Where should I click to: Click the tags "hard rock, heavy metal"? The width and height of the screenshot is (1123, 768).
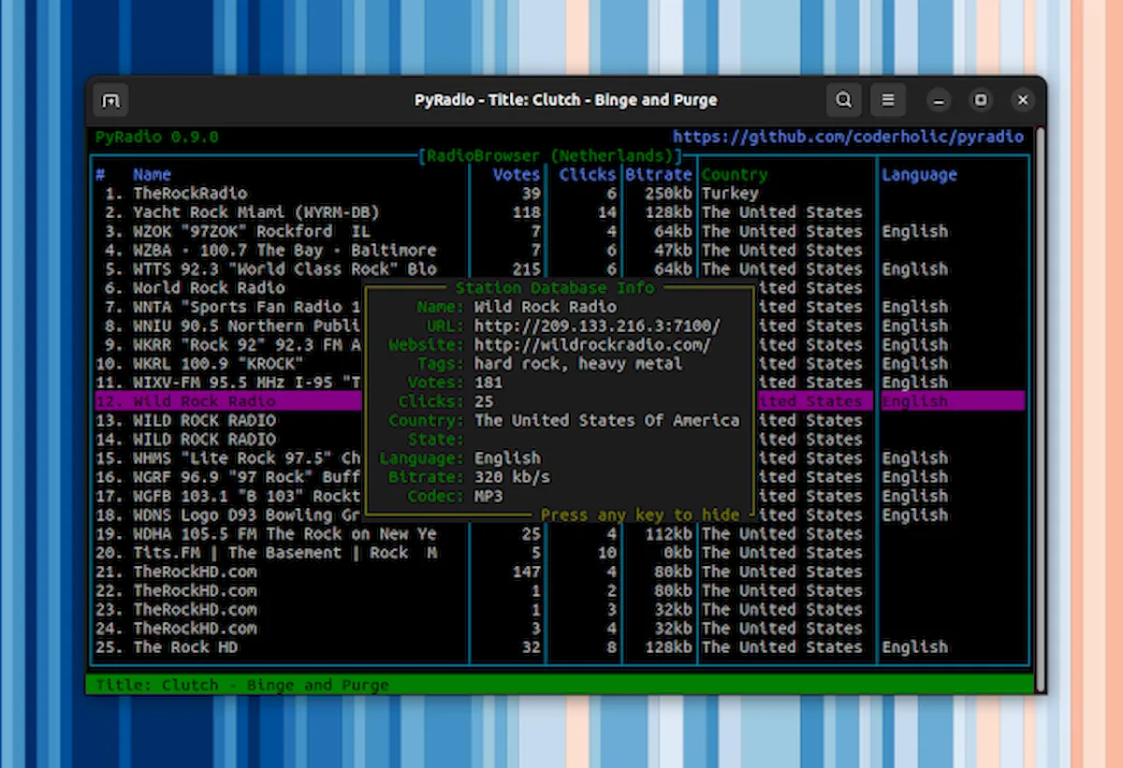coord(578,364)
